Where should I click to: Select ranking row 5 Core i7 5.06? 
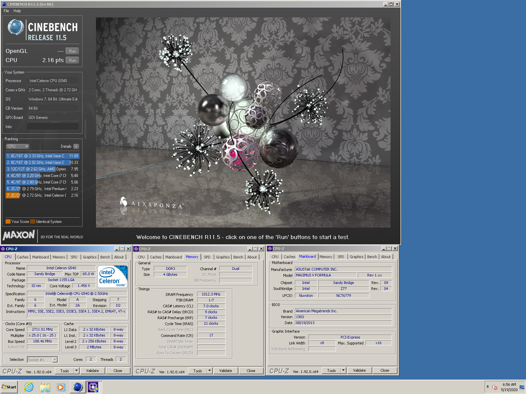point(42,182)
